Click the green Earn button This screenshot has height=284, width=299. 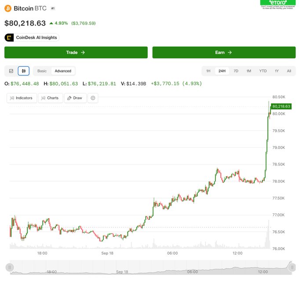(224, 52)
